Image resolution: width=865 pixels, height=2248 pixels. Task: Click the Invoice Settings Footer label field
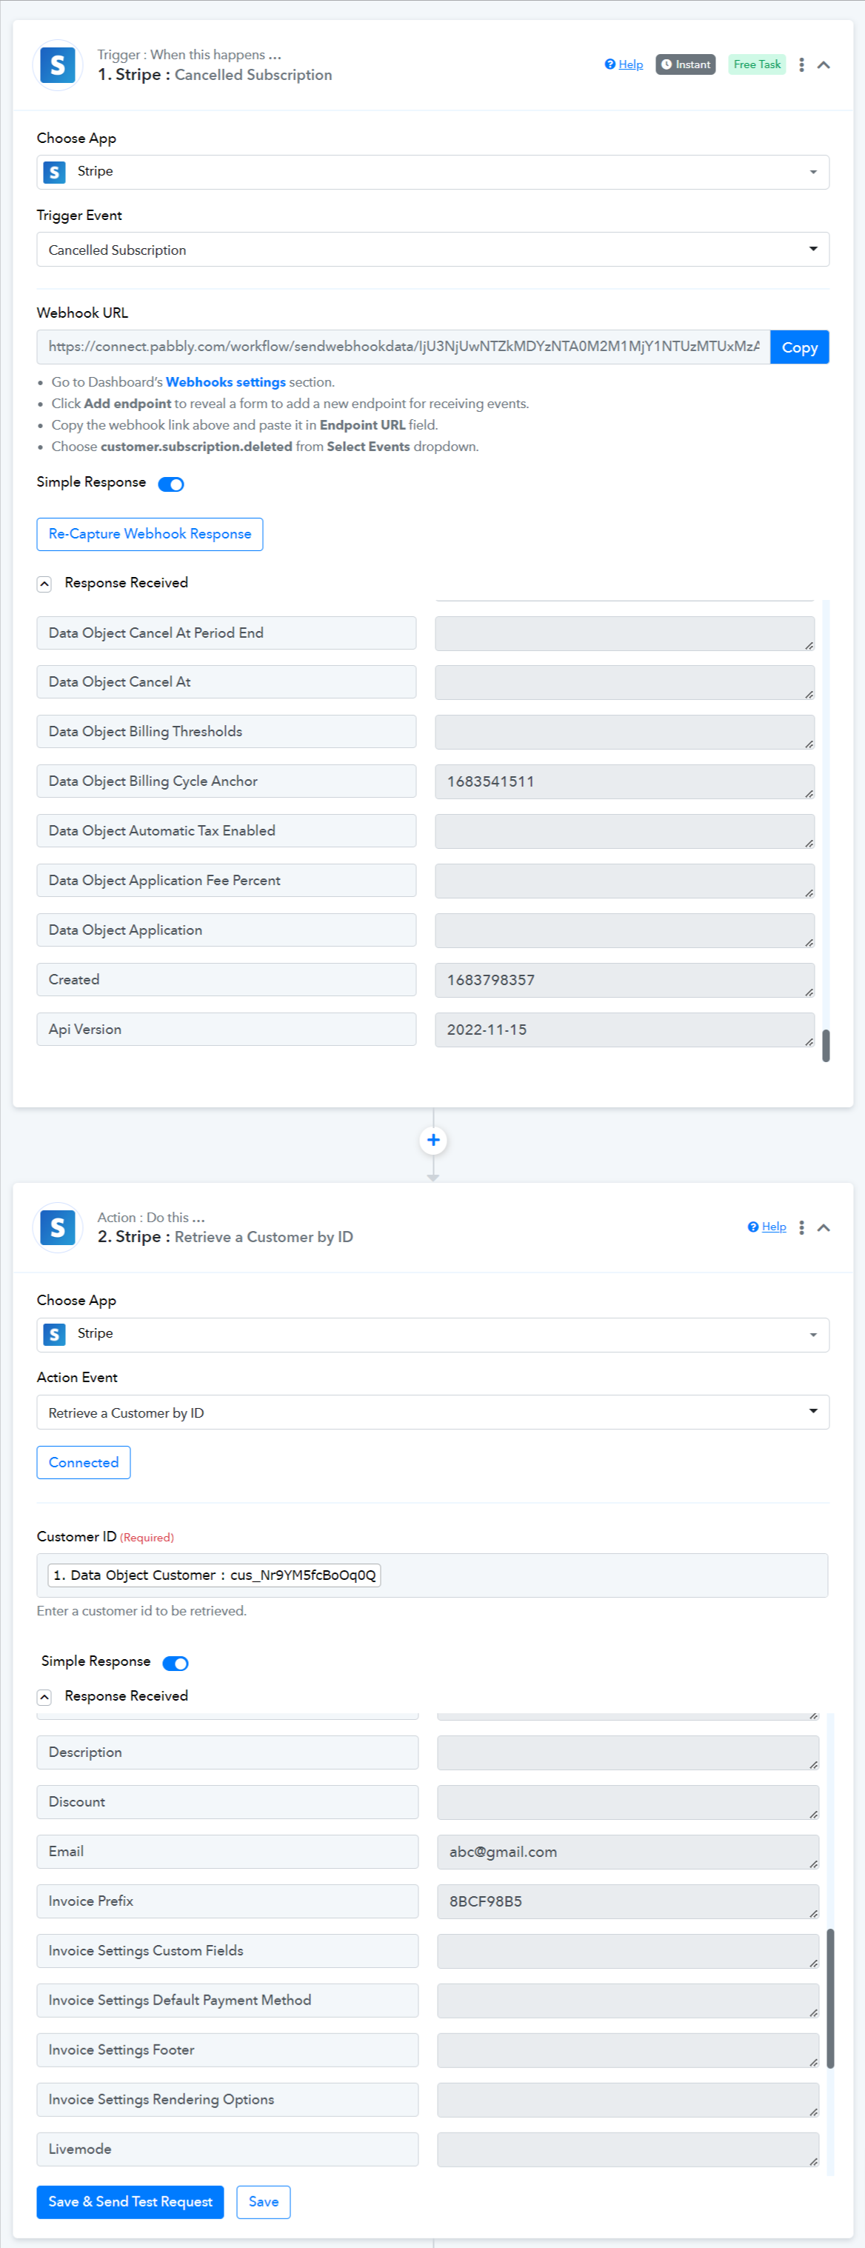(227, 2050)
